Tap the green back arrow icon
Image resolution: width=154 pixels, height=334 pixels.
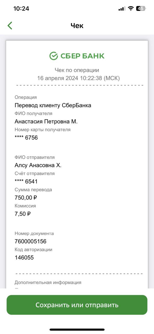tap(10, 26)
